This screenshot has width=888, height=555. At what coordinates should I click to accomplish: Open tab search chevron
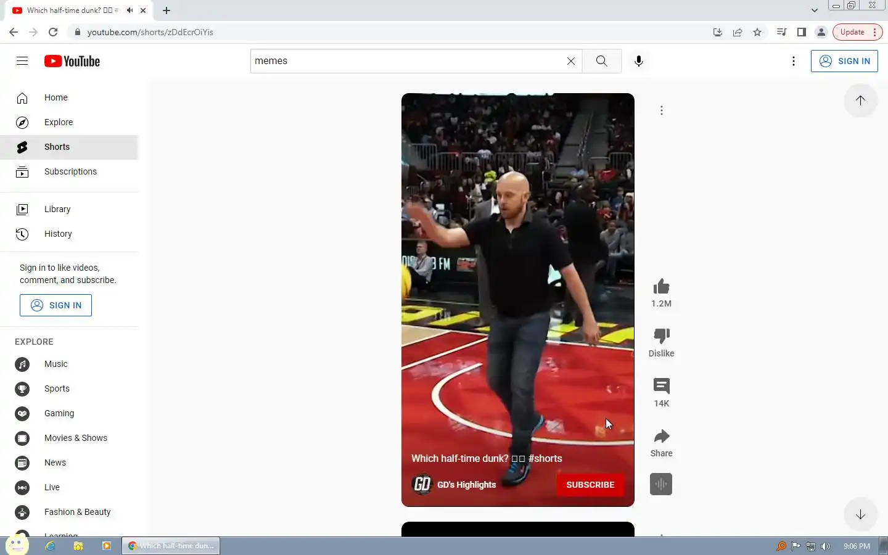[815, 10]
